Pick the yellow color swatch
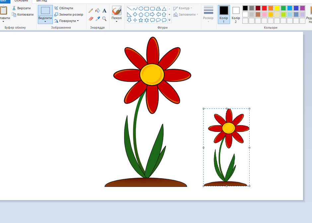The width and height of the screenshot is (312, 223). point(277,8)
